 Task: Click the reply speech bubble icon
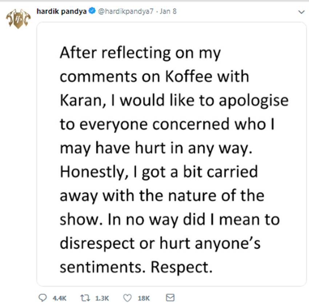tap(43, 298)
